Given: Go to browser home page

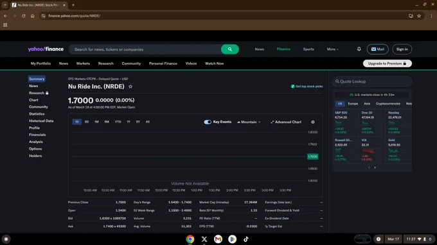Looking at the screenshot, I should (x=32, y=16).
